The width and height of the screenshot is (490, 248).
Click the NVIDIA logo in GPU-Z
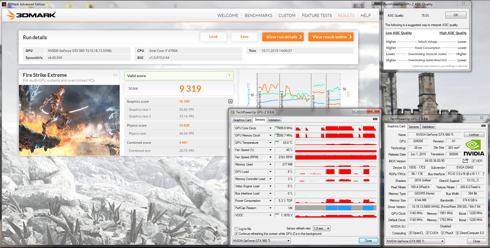pos(474,148)
